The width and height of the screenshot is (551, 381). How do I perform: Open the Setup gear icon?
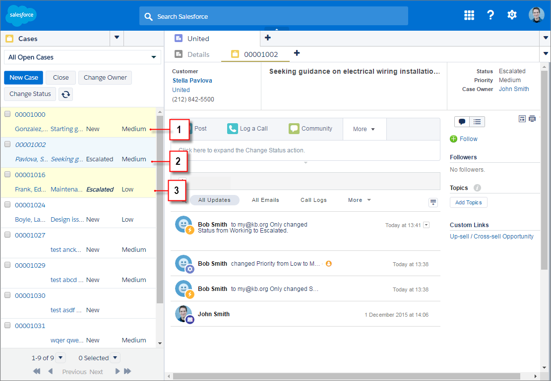(512, 15)
